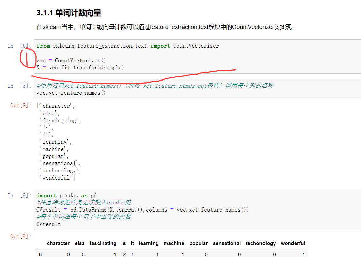Click the 'is' column header

[123, 243]
